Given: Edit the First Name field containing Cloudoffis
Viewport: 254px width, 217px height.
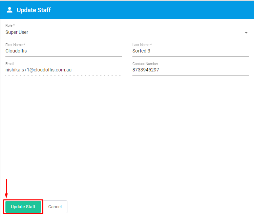Looking at the screenshot, I should pos(64,51).
